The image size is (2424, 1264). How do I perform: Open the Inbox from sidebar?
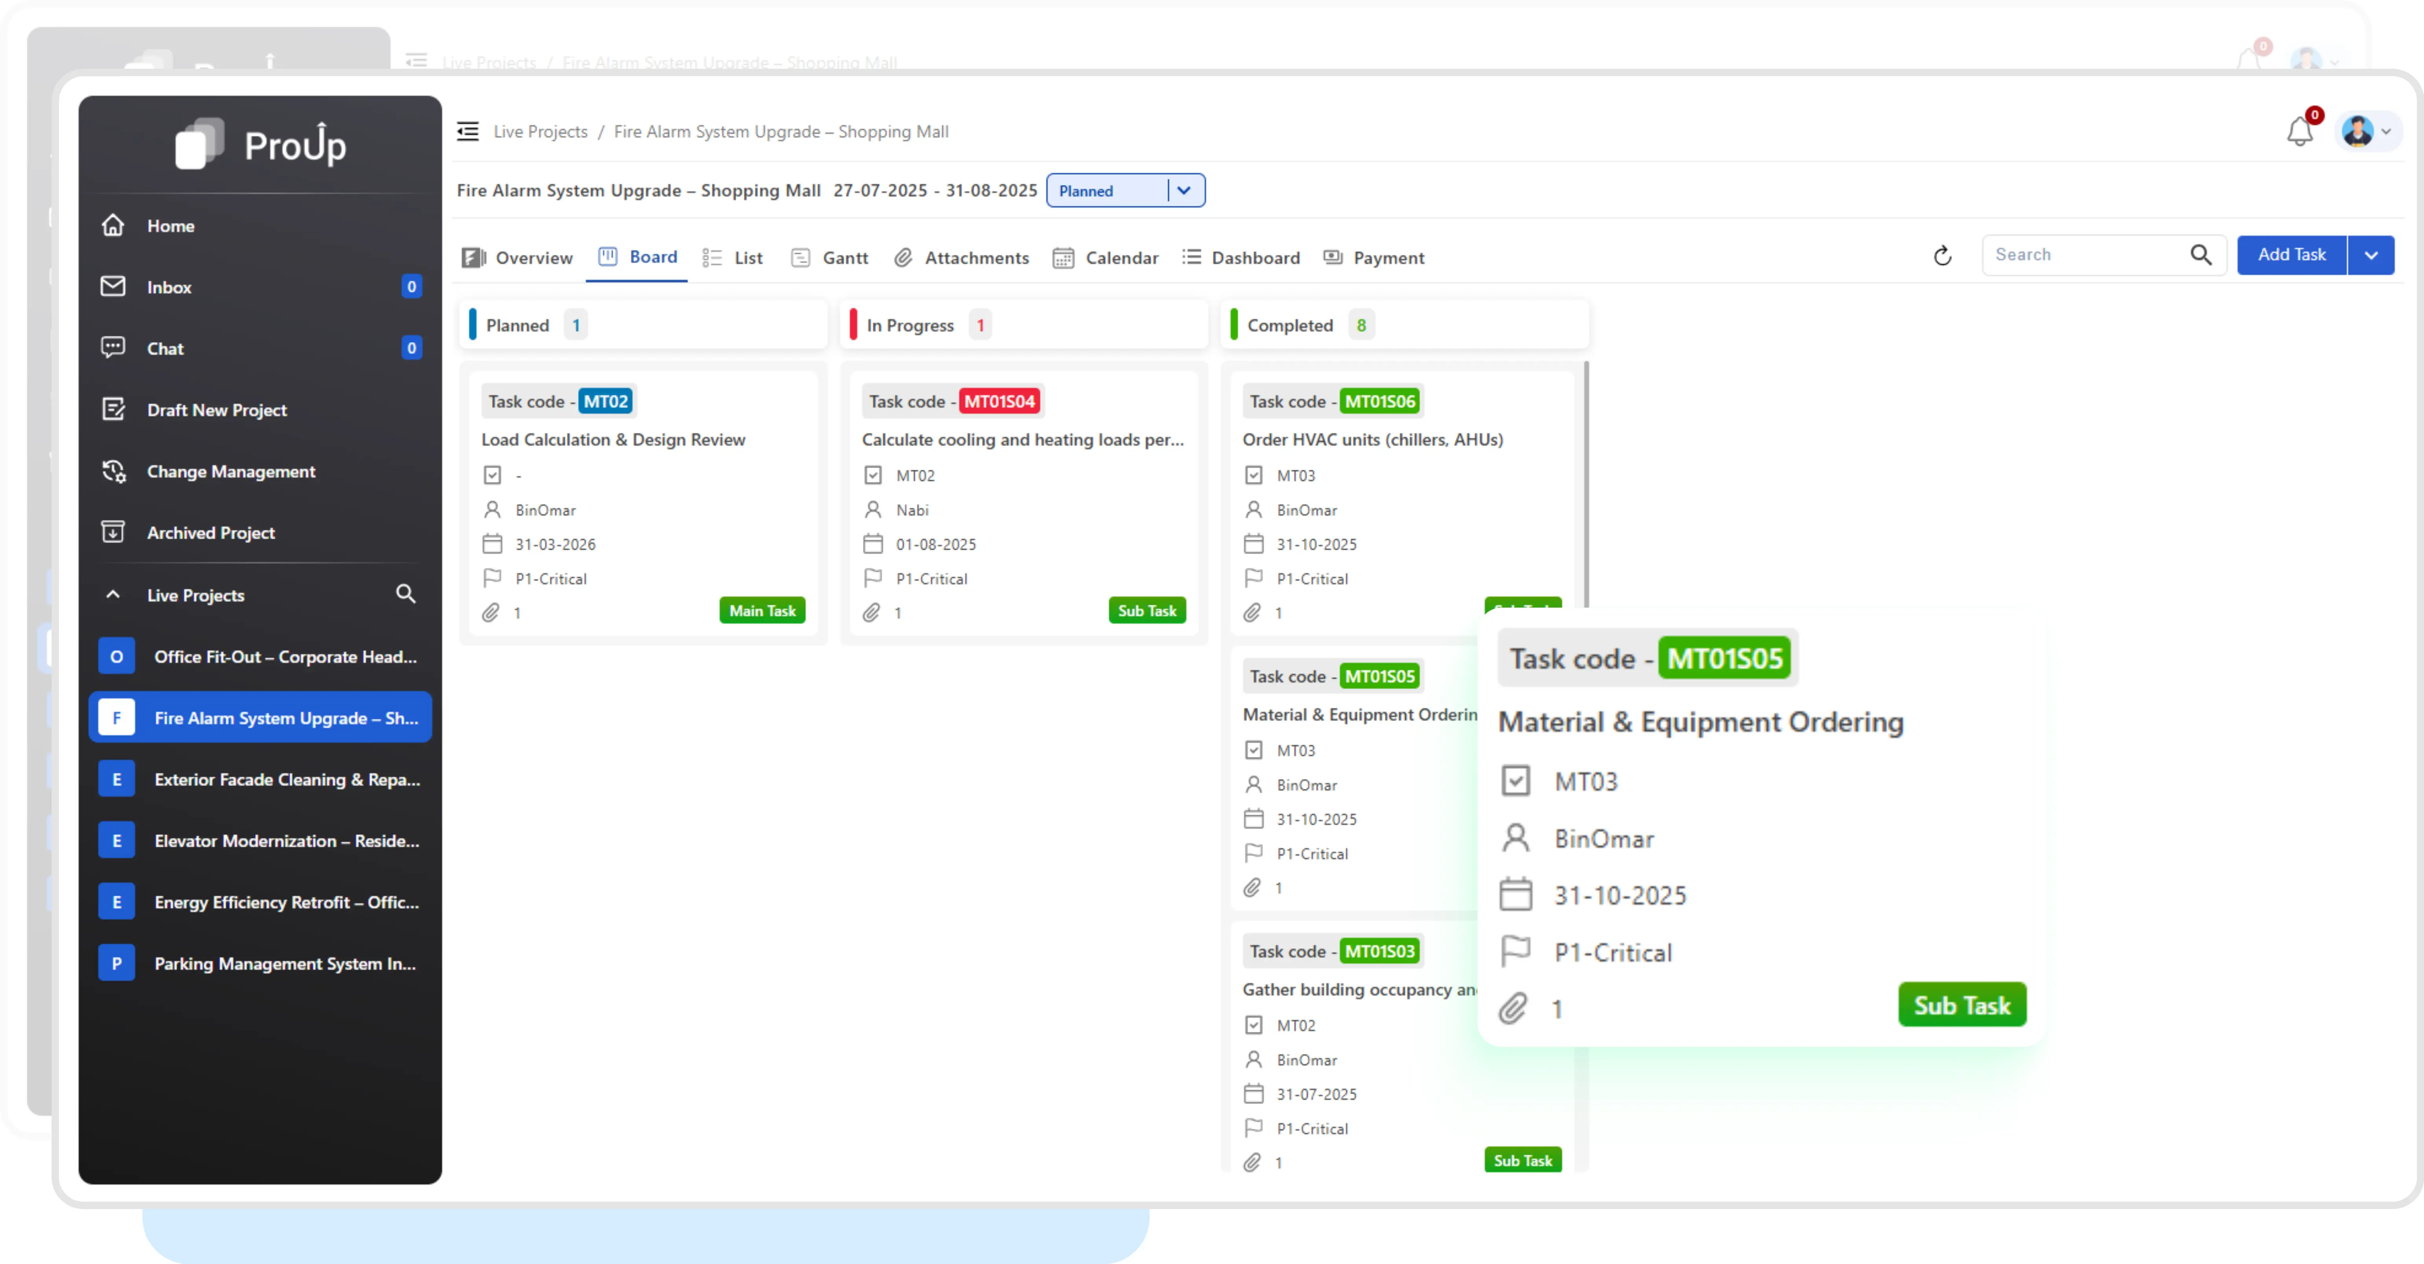pos(169,287)
